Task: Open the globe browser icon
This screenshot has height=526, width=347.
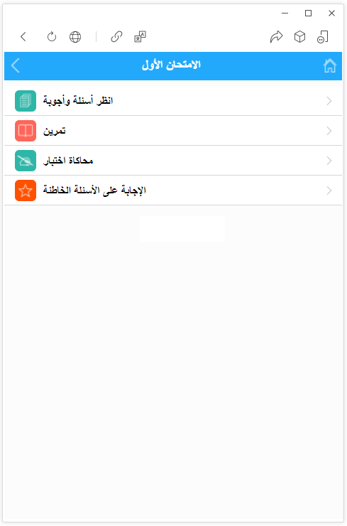Action: tap(75, 36)
